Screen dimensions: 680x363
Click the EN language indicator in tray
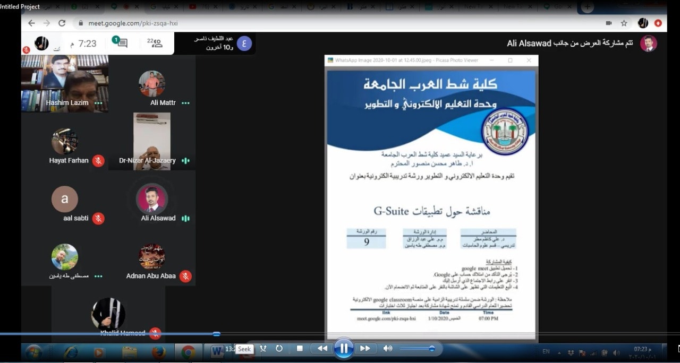(546, 351)
